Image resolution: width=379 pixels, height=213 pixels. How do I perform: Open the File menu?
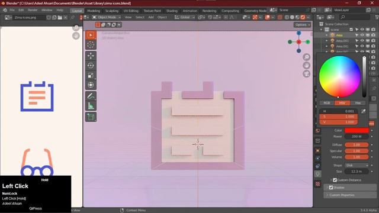point(12,11)
